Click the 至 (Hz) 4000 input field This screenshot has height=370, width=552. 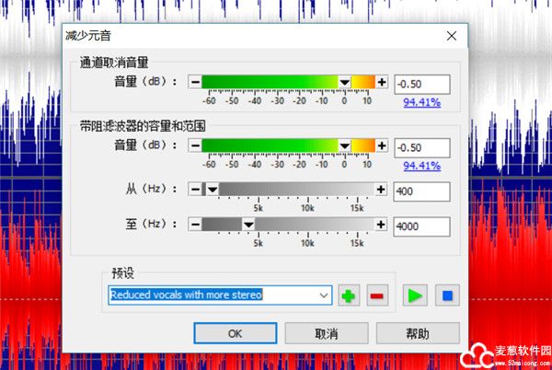tap(421, 226)
